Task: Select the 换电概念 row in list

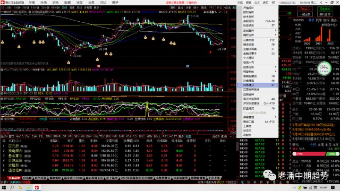Action: [x=118, y=151]
